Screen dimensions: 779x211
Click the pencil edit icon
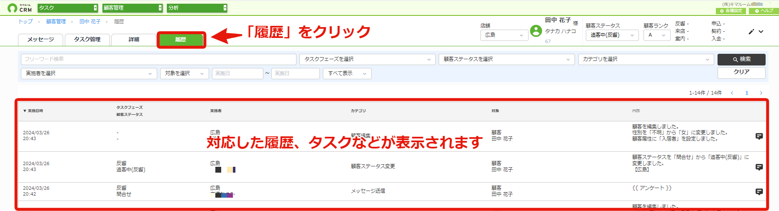[751, 32]
